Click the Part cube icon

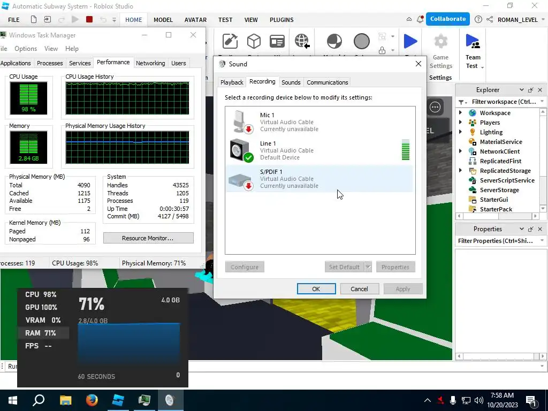[x=254, y=41]
